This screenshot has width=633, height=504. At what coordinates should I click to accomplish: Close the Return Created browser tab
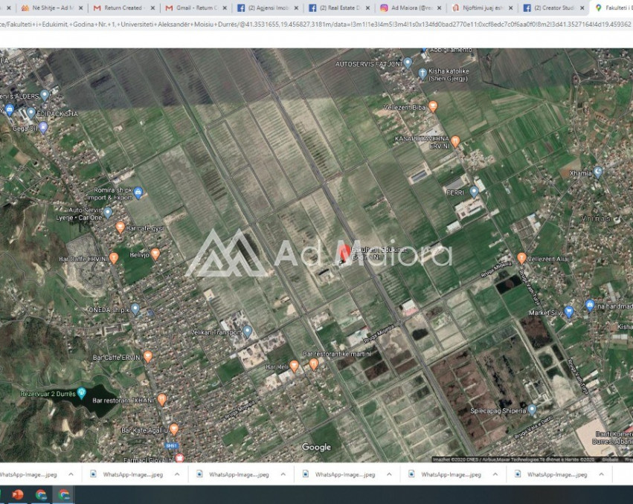click(152, 8)
